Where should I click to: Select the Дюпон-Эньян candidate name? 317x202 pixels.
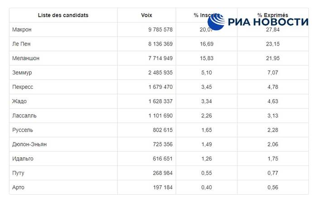30,144
